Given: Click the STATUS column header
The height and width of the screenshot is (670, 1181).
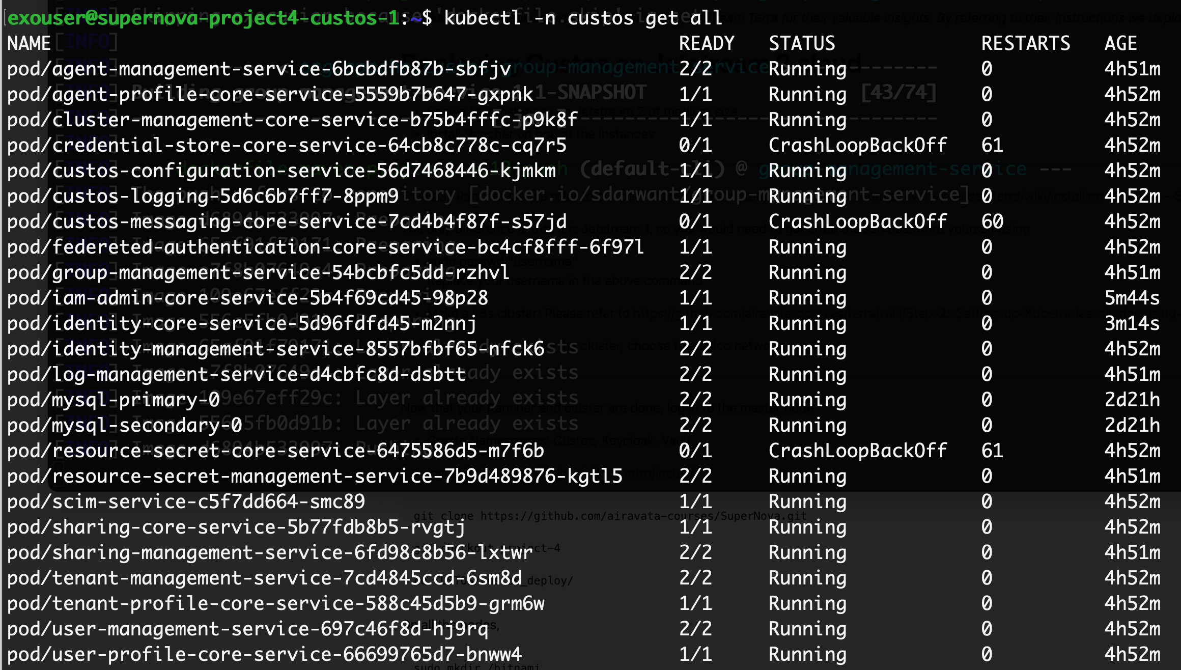Looking at the screenshot, I should (x=802, y=43).
